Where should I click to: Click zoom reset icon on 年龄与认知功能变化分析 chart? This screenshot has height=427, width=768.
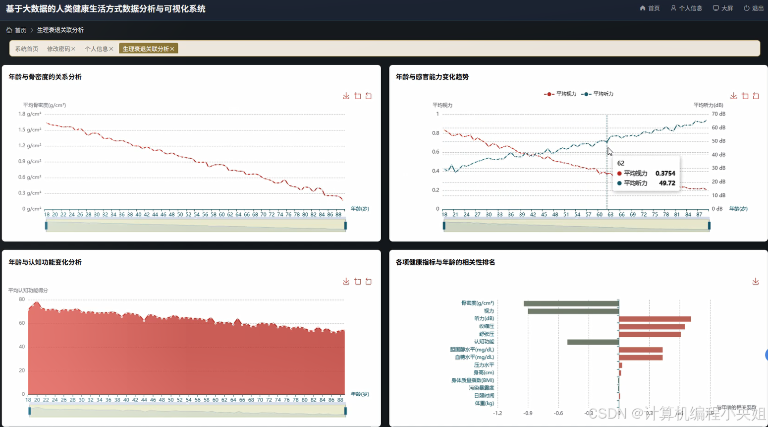369,282
